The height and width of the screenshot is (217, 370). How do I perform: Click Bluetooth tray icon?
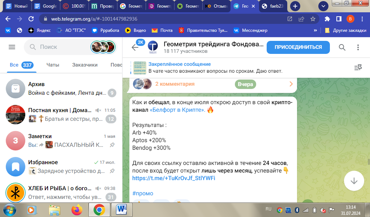(297, 210)
